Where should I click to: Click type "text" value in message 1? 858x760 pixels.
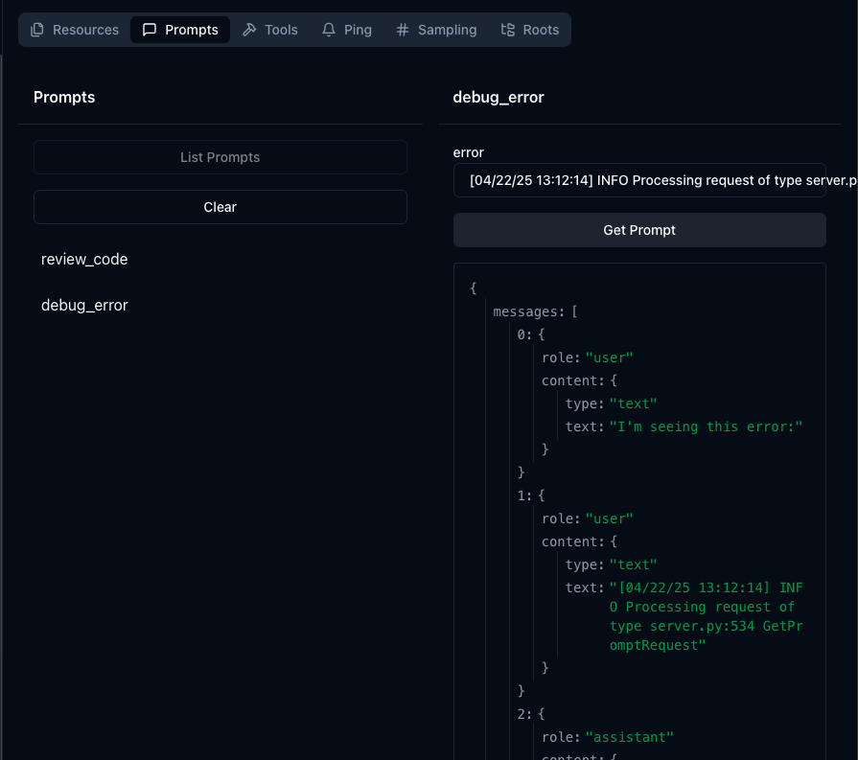[633, 564]
